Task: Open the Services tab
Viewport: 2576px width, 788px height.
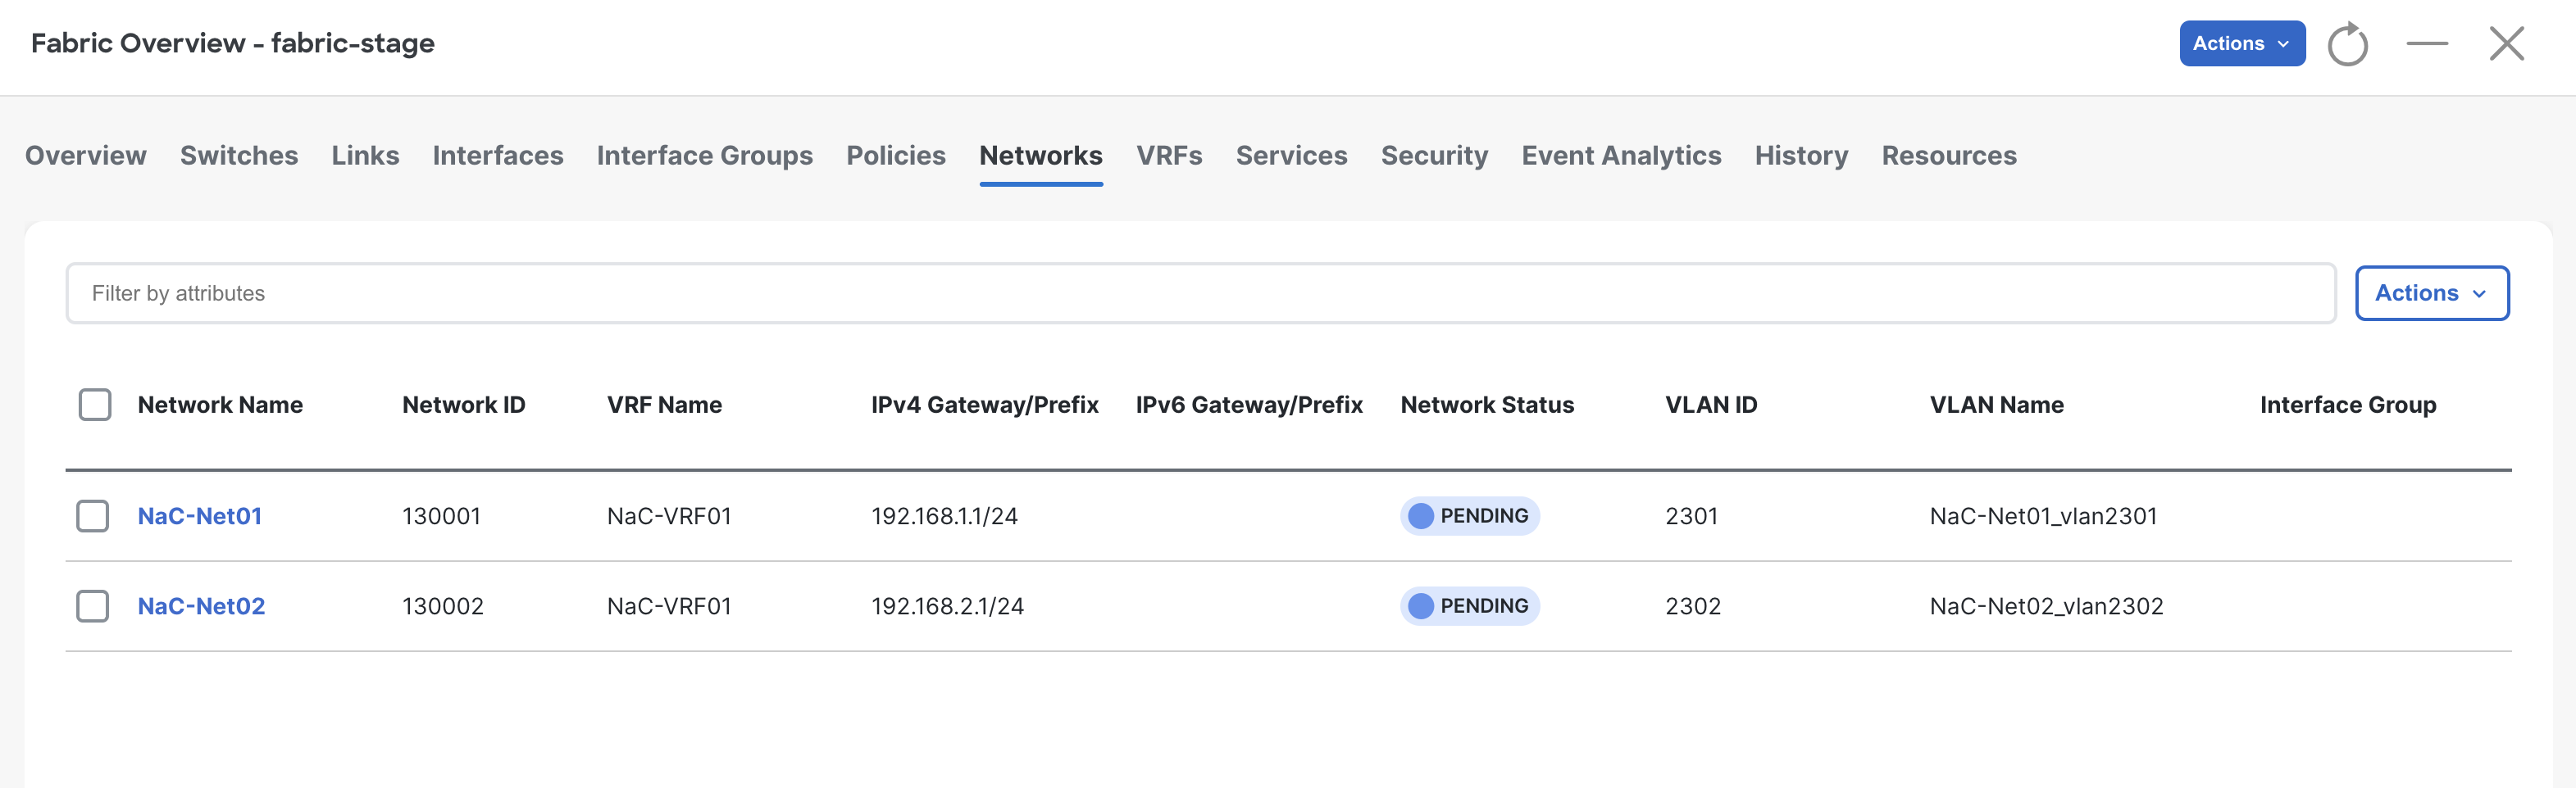Action: (1291, 156)
